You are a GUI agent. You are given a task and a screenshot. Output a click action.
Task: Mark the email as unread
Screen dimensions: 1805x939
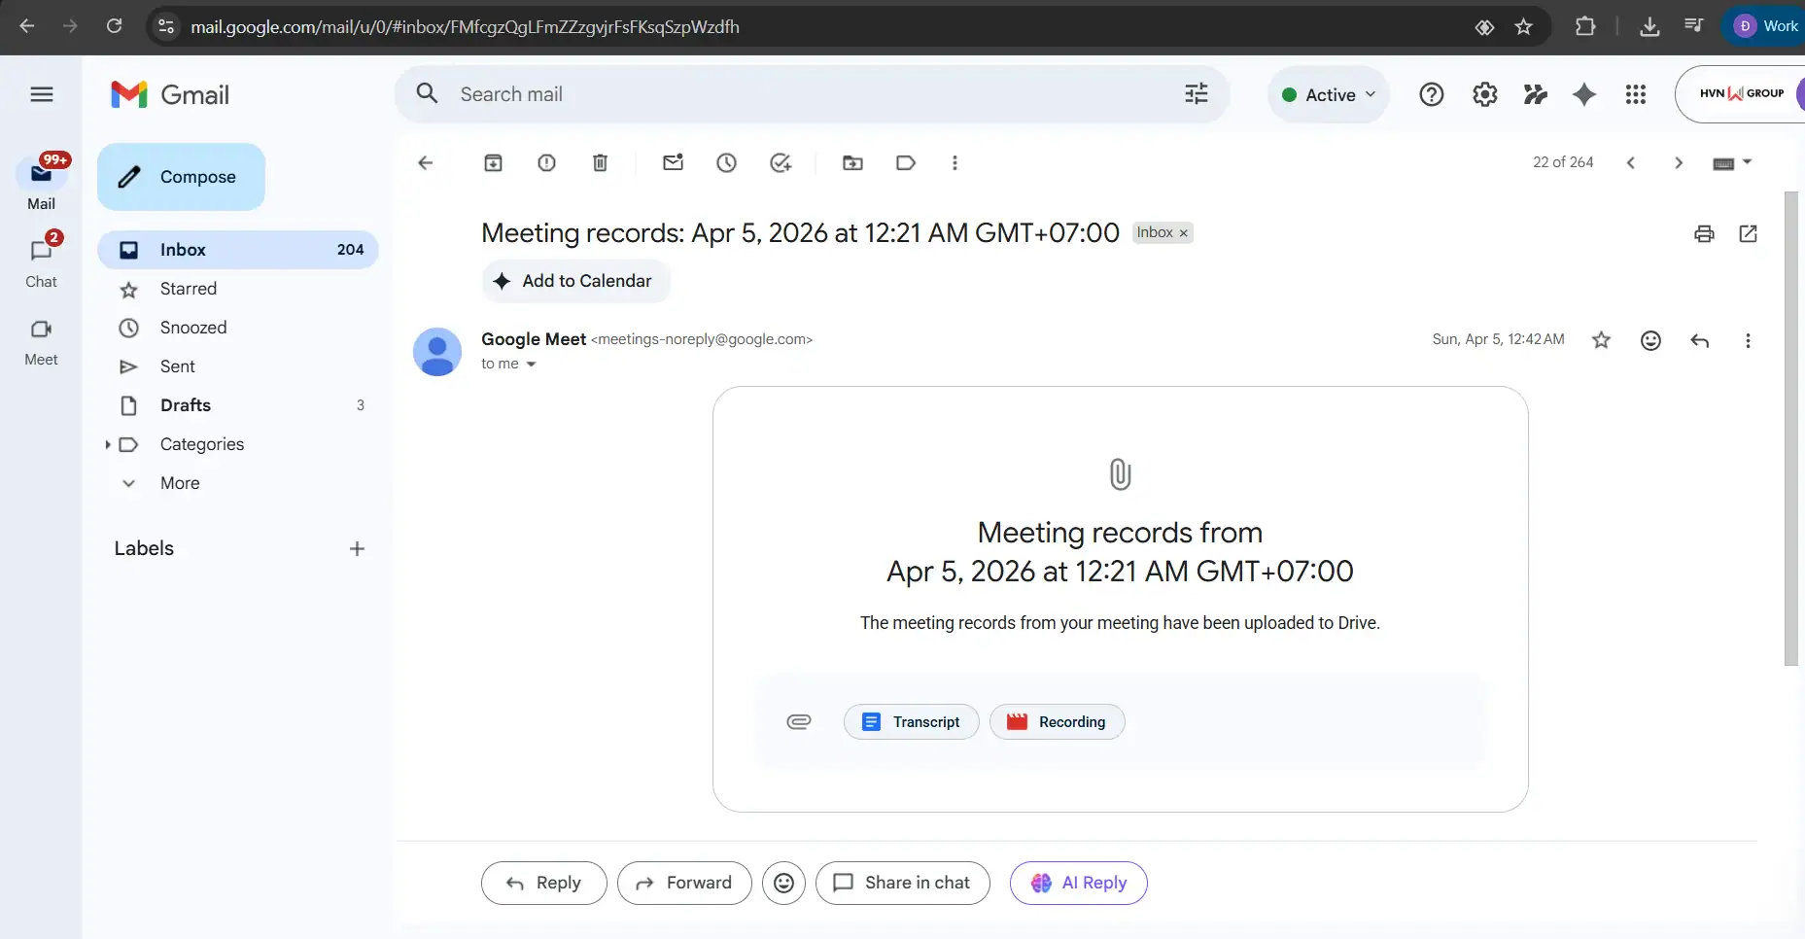[673, 162]
